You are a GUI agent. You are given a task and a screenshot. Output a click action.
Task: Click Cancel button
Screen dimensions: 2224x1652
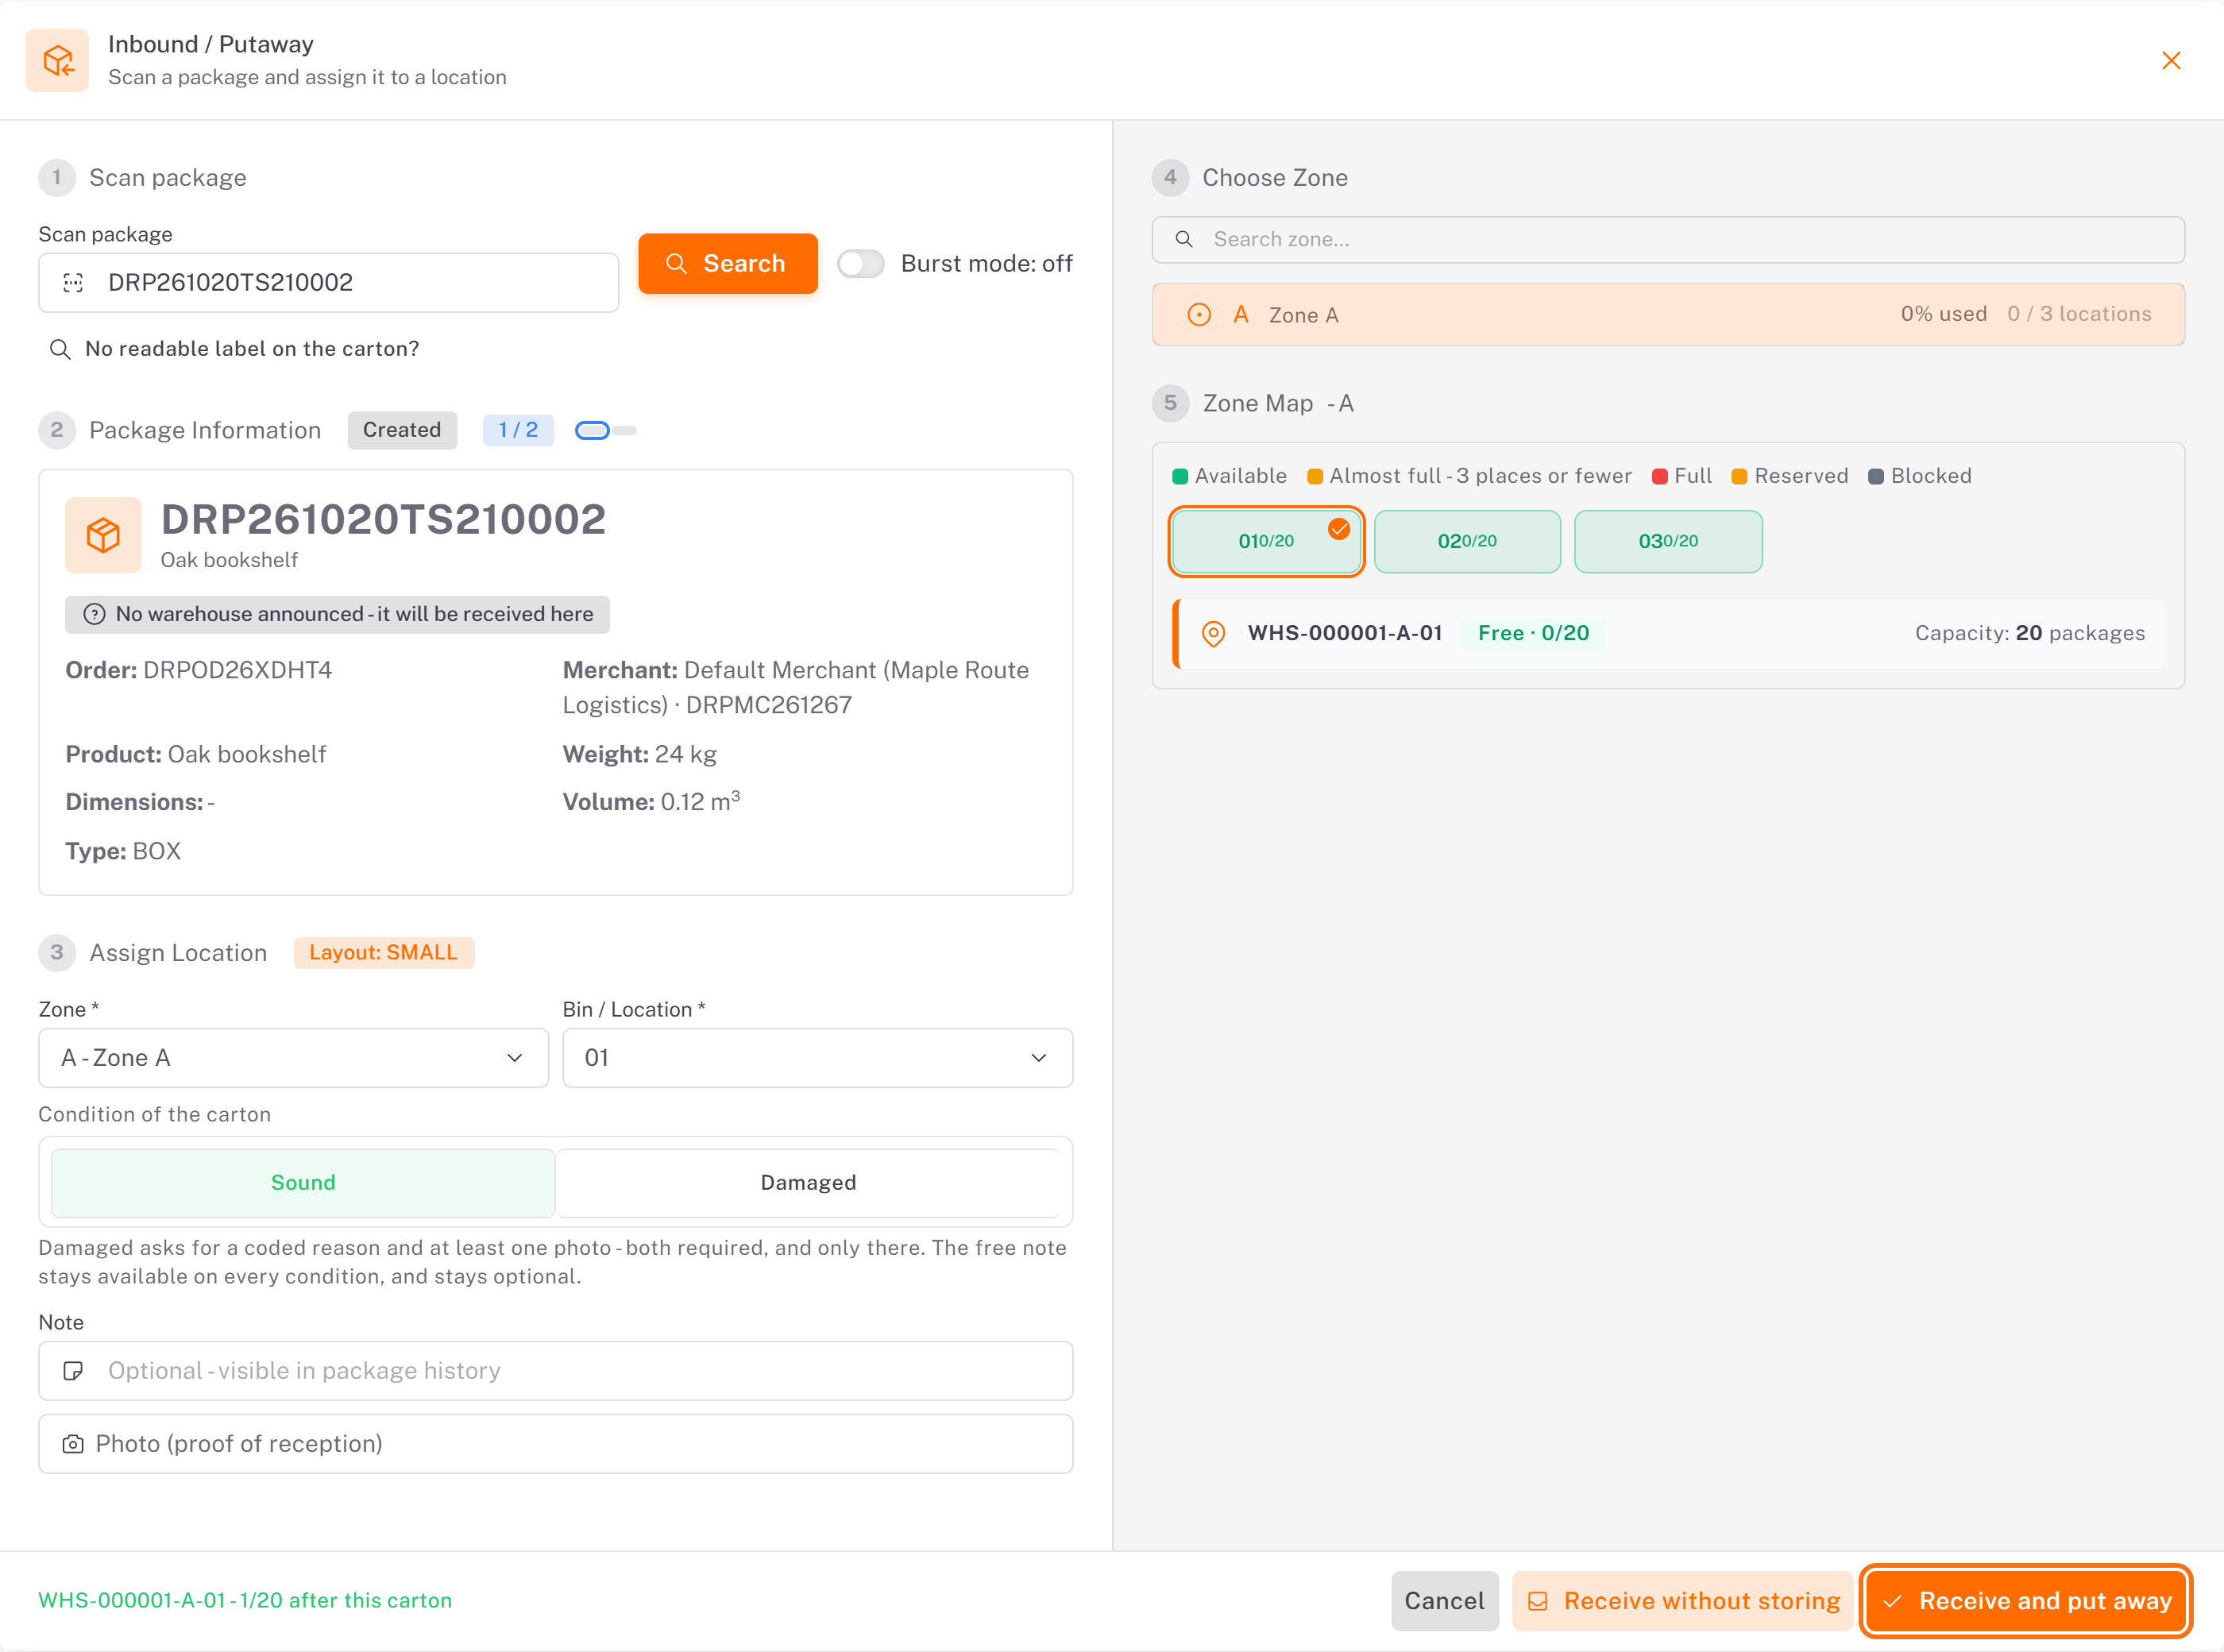[x=1444, y=1601]
